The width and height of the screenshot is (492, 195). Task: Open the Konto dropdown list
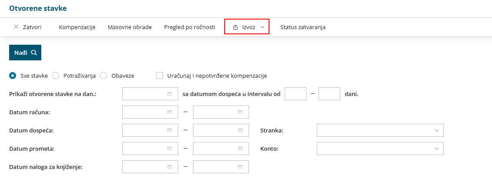[436, 149]
